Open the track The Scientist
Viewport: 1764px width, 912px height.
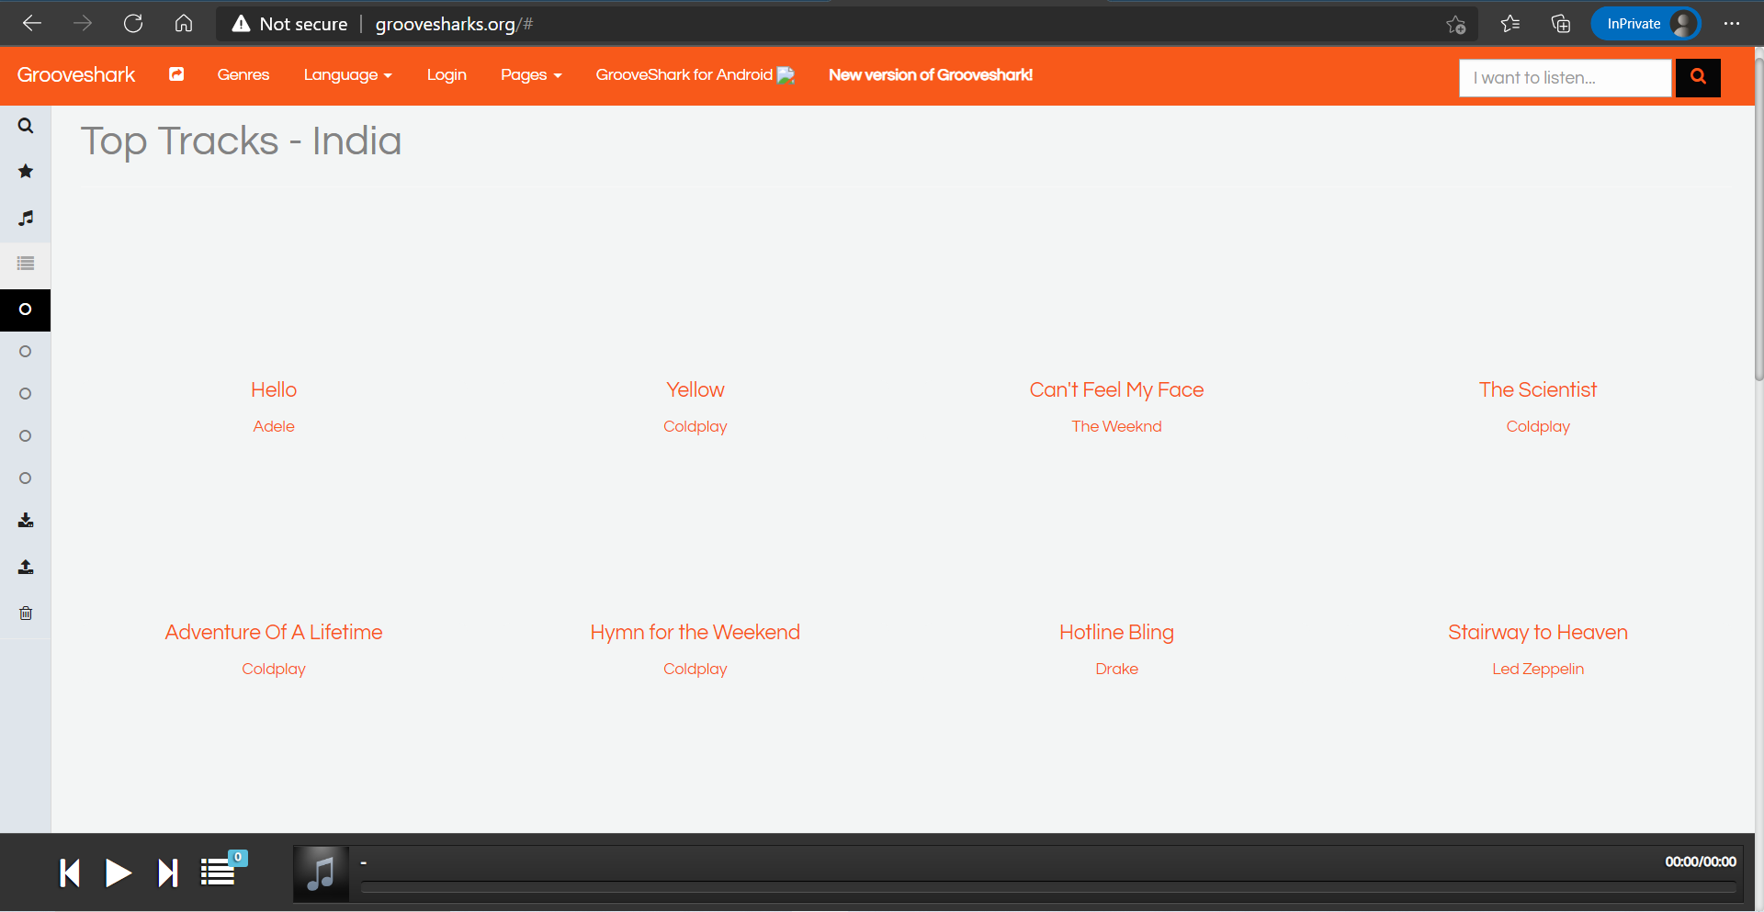tap(1538, 389)
